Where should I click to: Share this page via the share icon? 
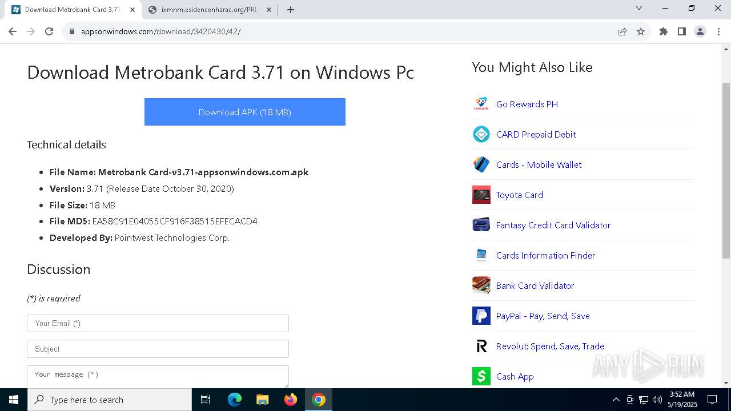tap(622, 31)
